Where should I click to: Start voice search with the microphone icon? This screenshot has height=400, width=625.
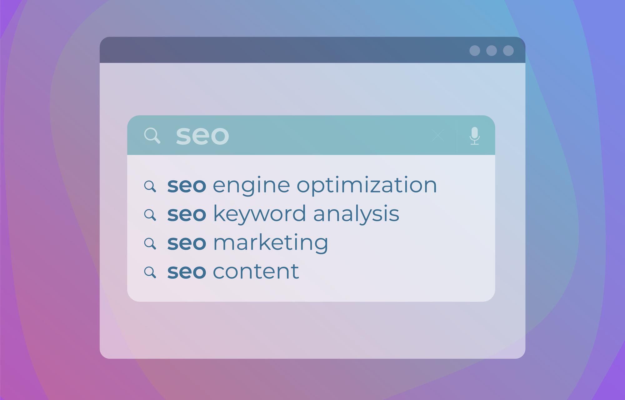click(x=475, y=136)
